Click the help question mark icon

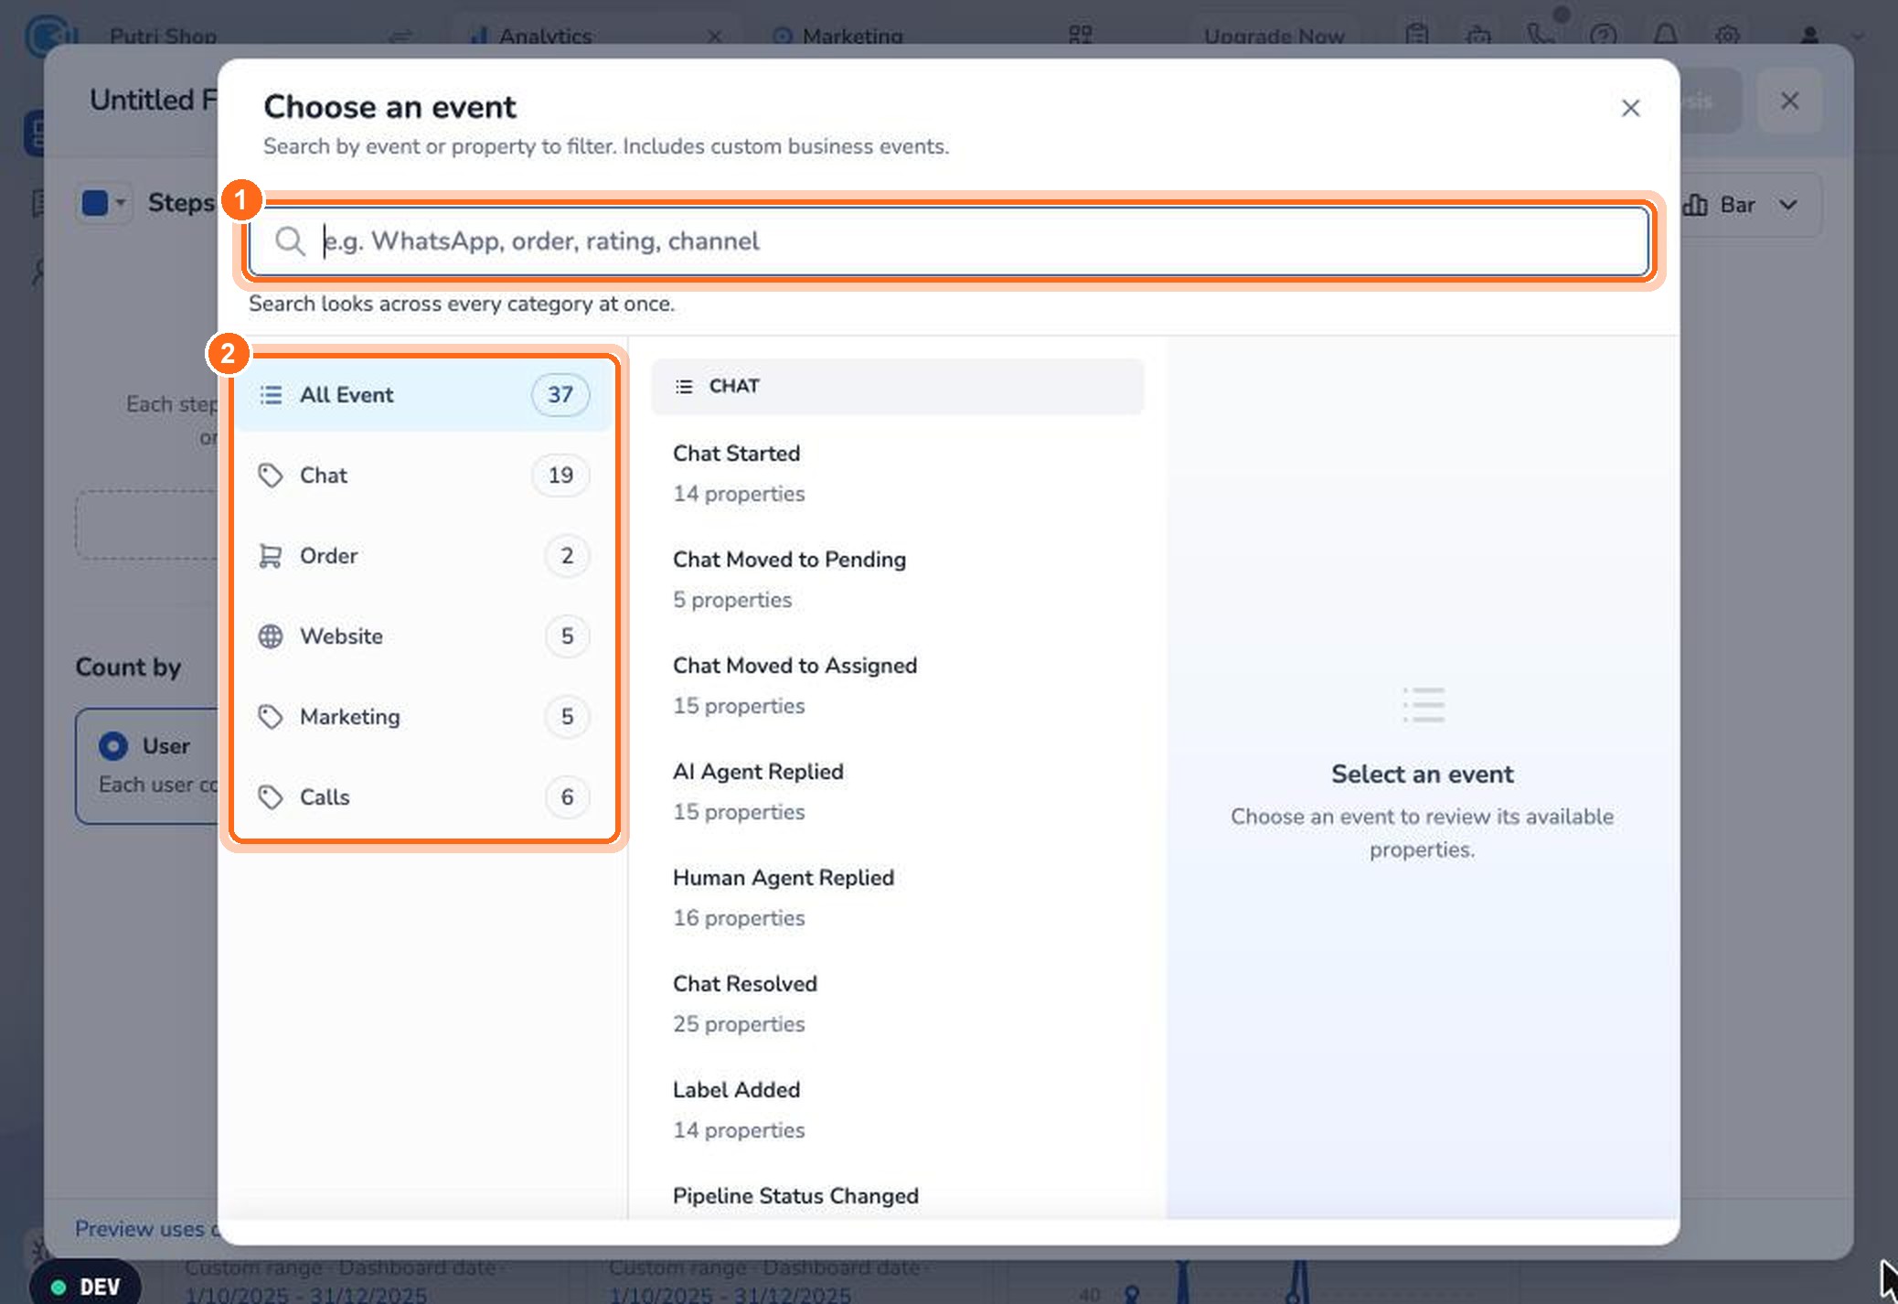point(1603,35)
